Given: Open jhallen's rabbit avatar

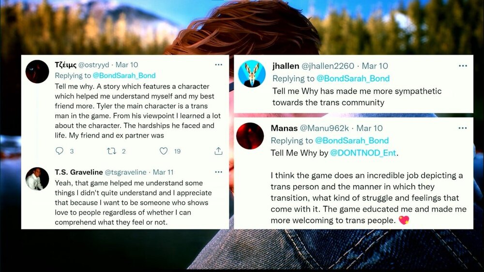Looking at the screenshot, I should click(252, 74).
